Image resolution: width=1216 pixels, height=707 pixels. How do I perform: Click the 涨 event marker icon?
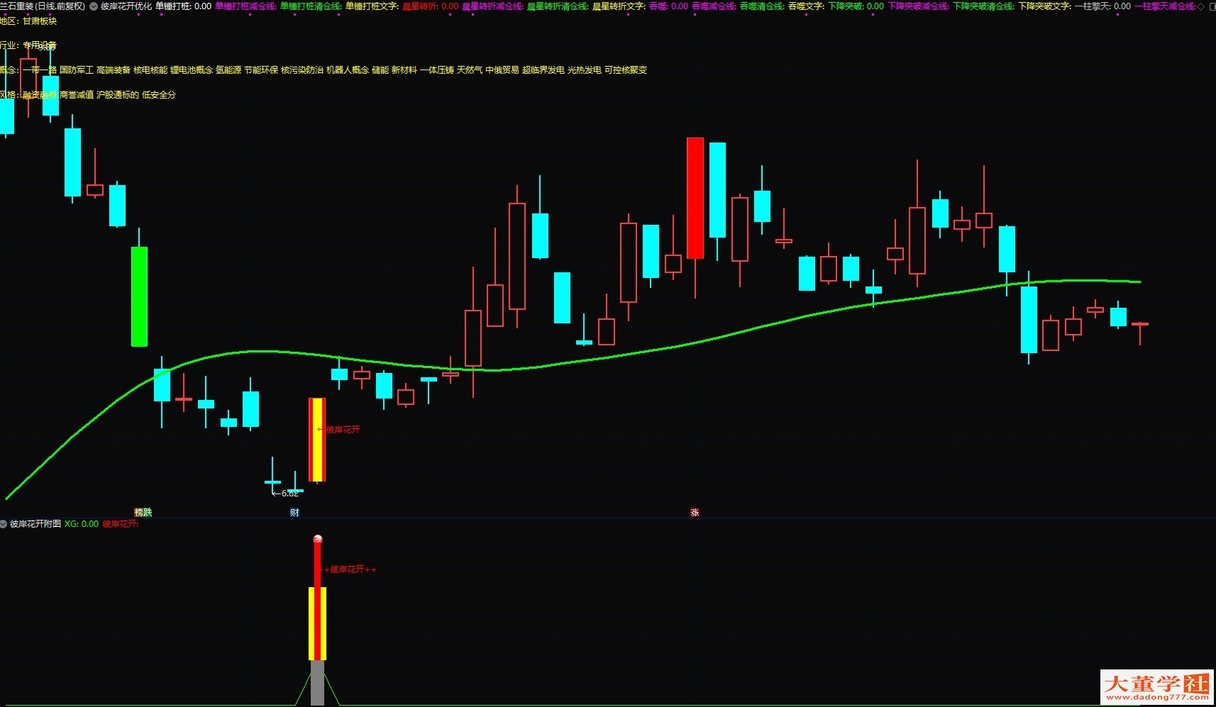(x=695, y=512)
